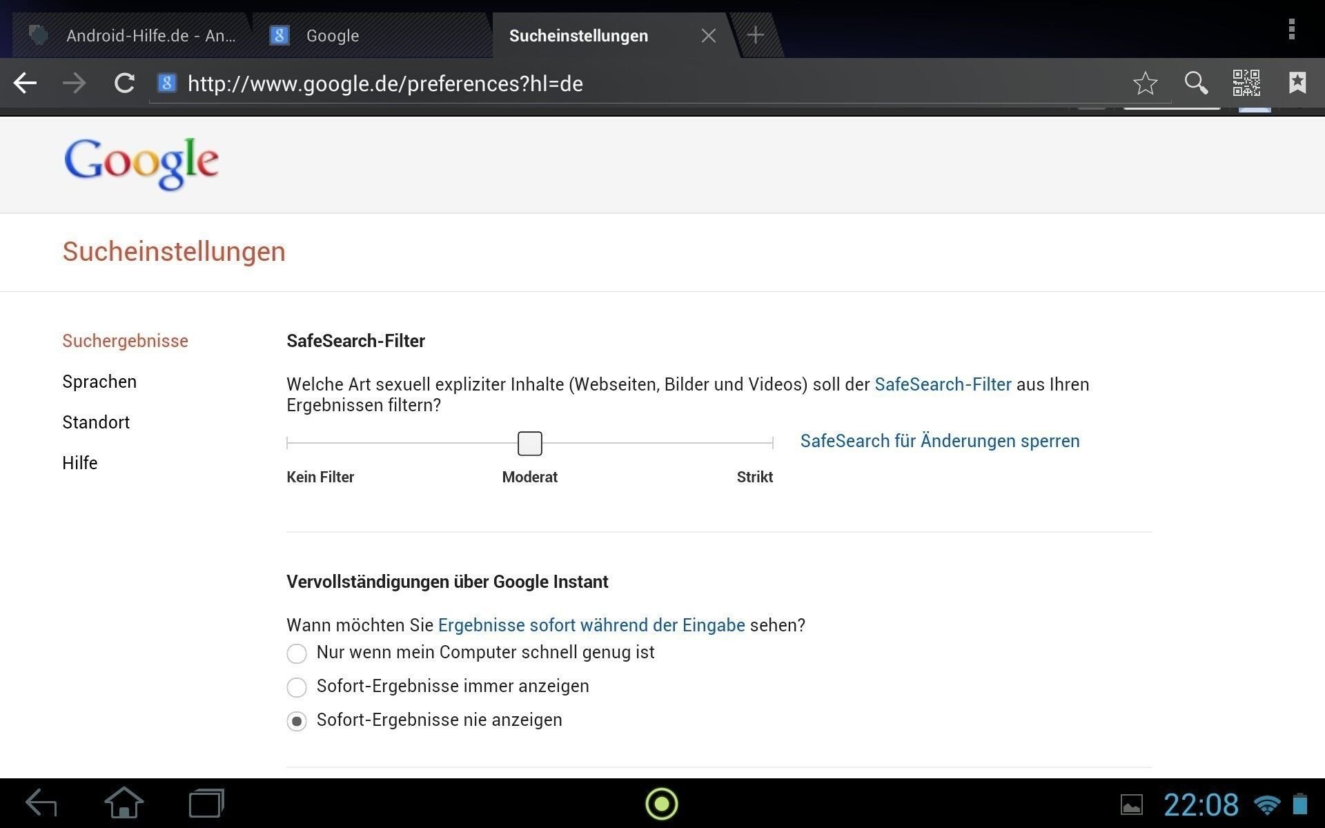Screen dimensions: 1325x828
Task: Reload the page with the refresh icon
Action: click(124, 83)
